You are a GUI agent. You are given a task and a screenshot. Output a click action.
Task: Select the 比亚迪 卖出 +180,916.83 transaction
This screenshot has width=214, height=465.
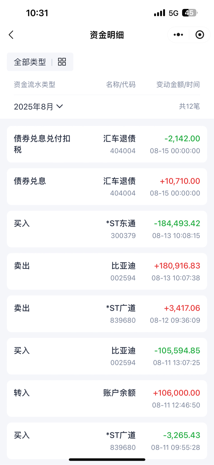[x=107, y=271]
